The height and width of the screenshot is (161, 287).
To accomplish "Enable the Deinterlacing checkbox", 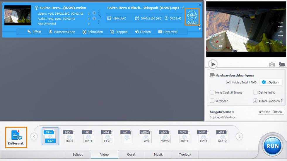I will [255, 92].
